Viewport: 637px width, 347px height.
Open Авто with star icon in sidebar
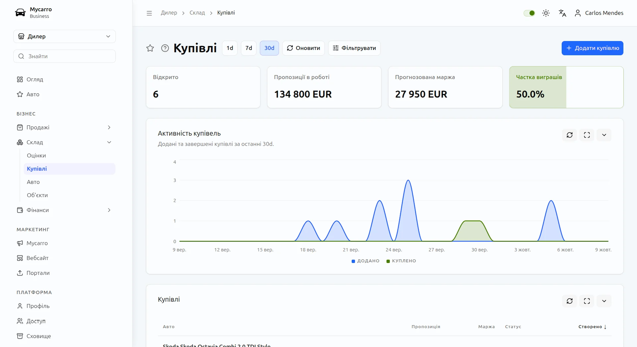pos(64,94)
